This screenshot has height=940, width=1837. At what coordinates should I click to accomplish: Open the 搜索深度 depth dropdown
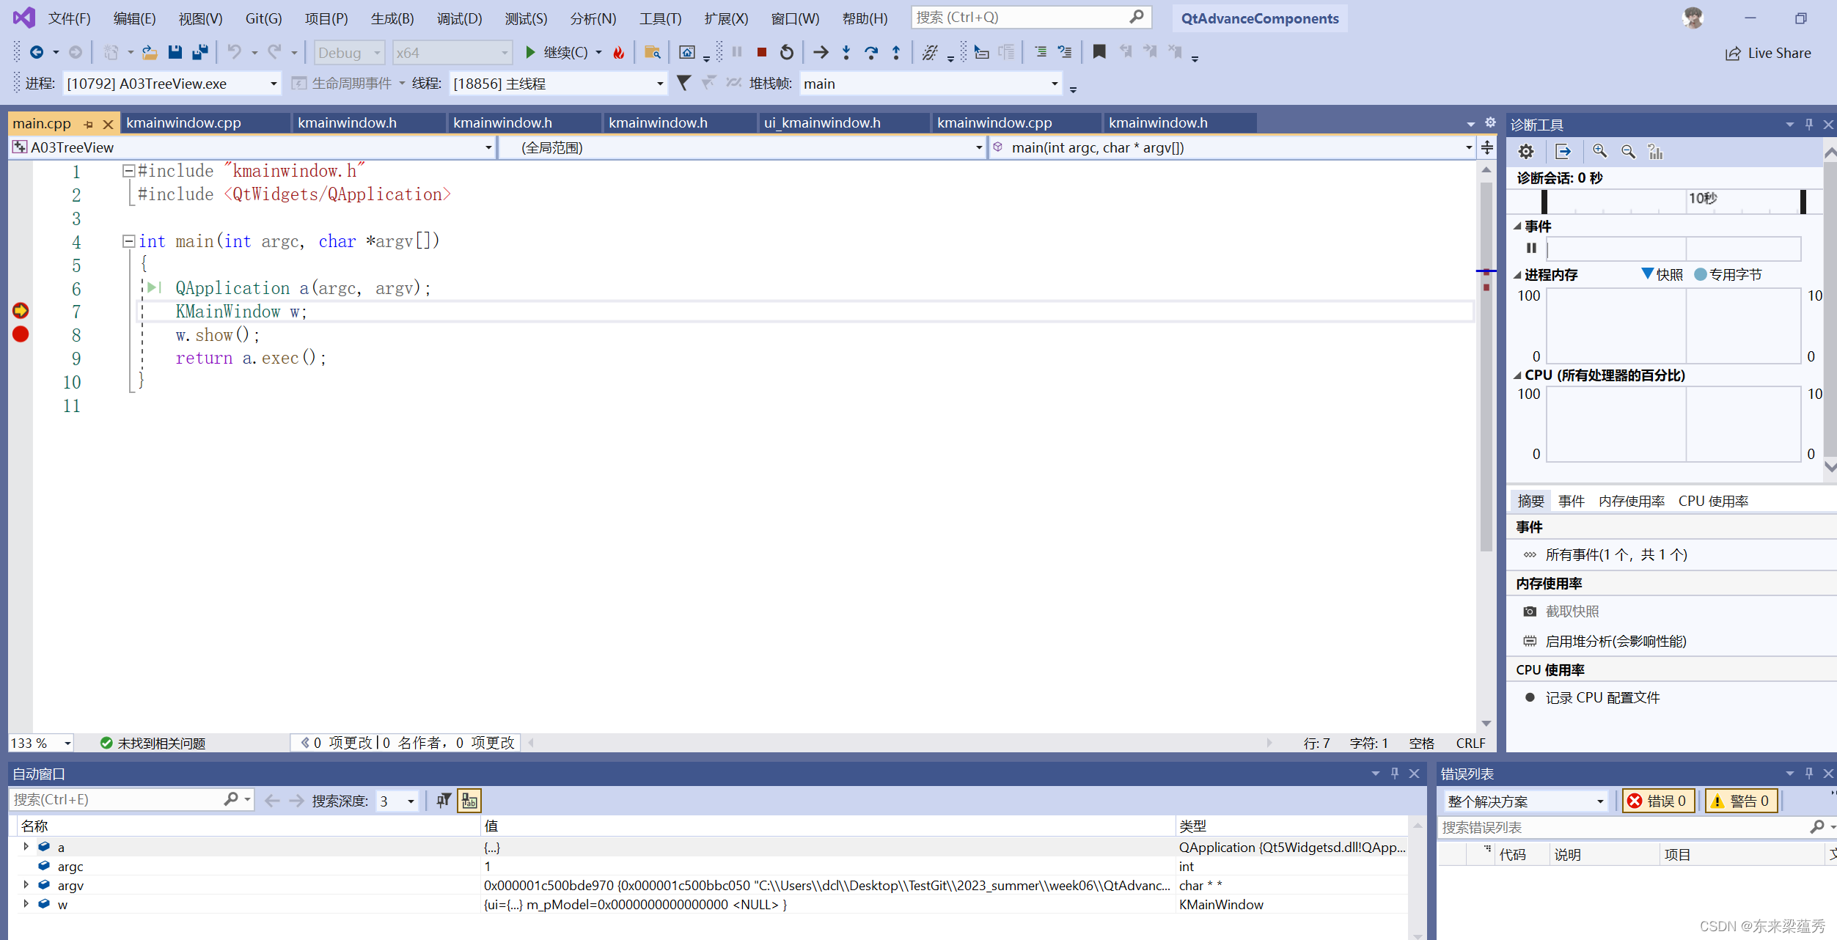tap(397, 801)
